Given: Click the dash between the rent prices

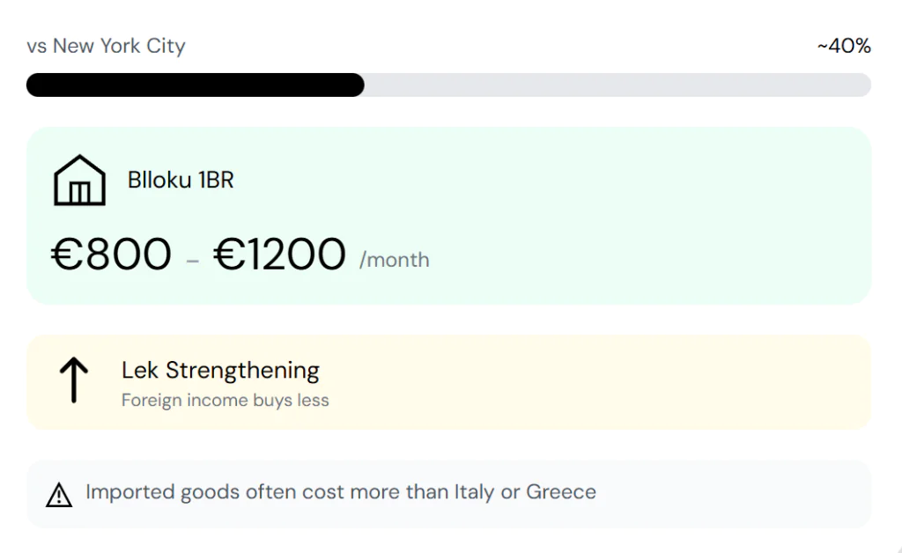Looking at the screenshot, I should coord(193,260).
